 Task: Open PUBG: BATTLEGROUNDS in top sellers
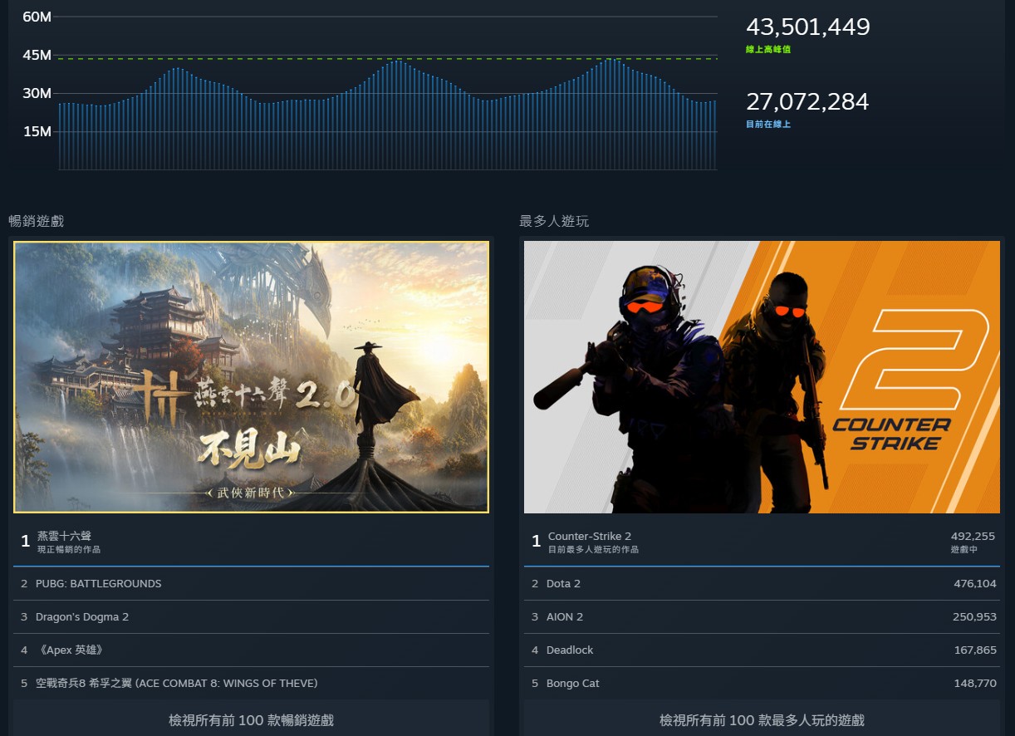coord(251,584)
